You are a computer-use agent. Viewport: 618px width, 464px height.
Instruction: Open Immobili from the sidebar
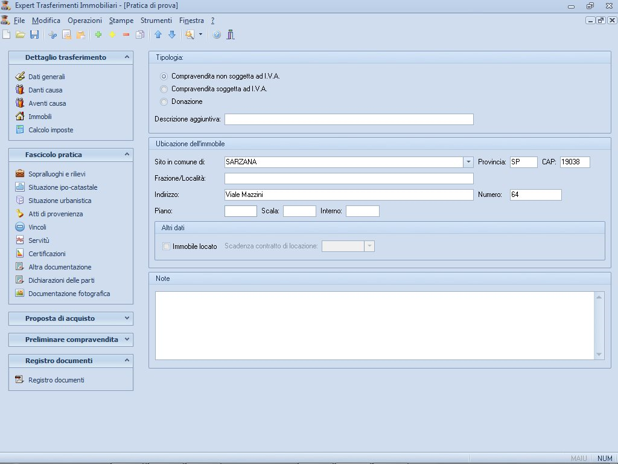point(40,117)
